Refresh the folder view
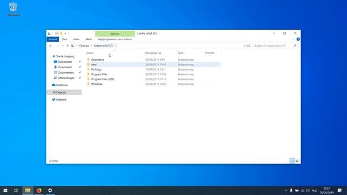 tap(249, 45)
